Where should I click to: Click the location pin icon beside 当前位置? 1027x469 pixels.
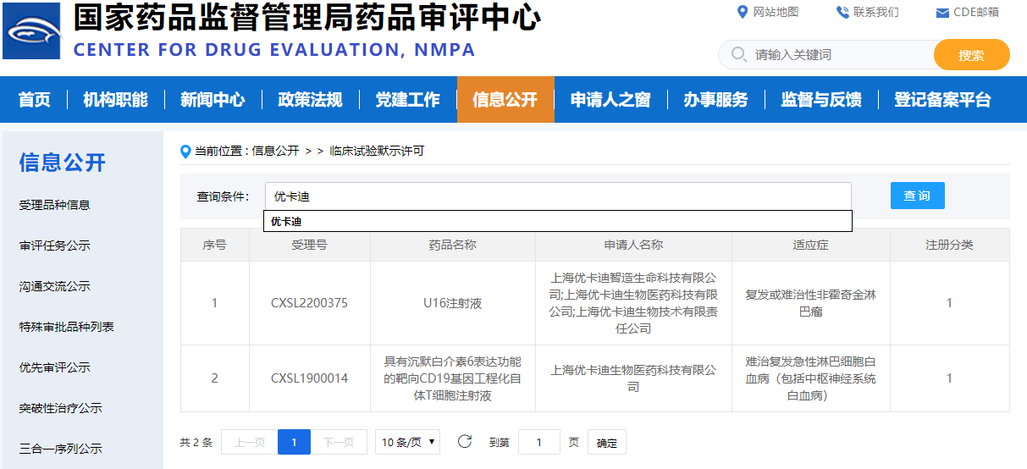pos(186,152)
